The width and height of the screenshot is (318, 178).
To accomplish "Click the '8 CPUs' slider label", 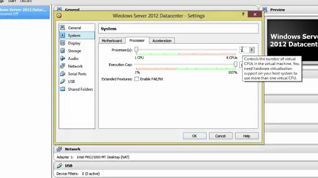I will click(x=231, y=58).
